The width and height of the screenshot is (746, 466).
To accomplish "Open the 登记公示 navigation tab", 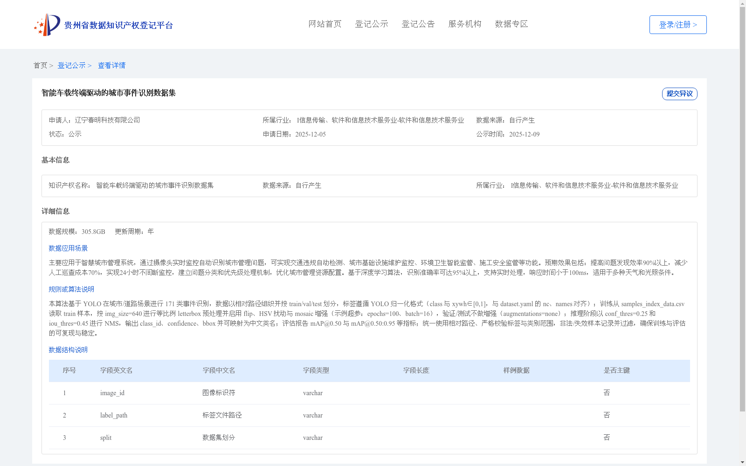I will click(x=372, y=24).
